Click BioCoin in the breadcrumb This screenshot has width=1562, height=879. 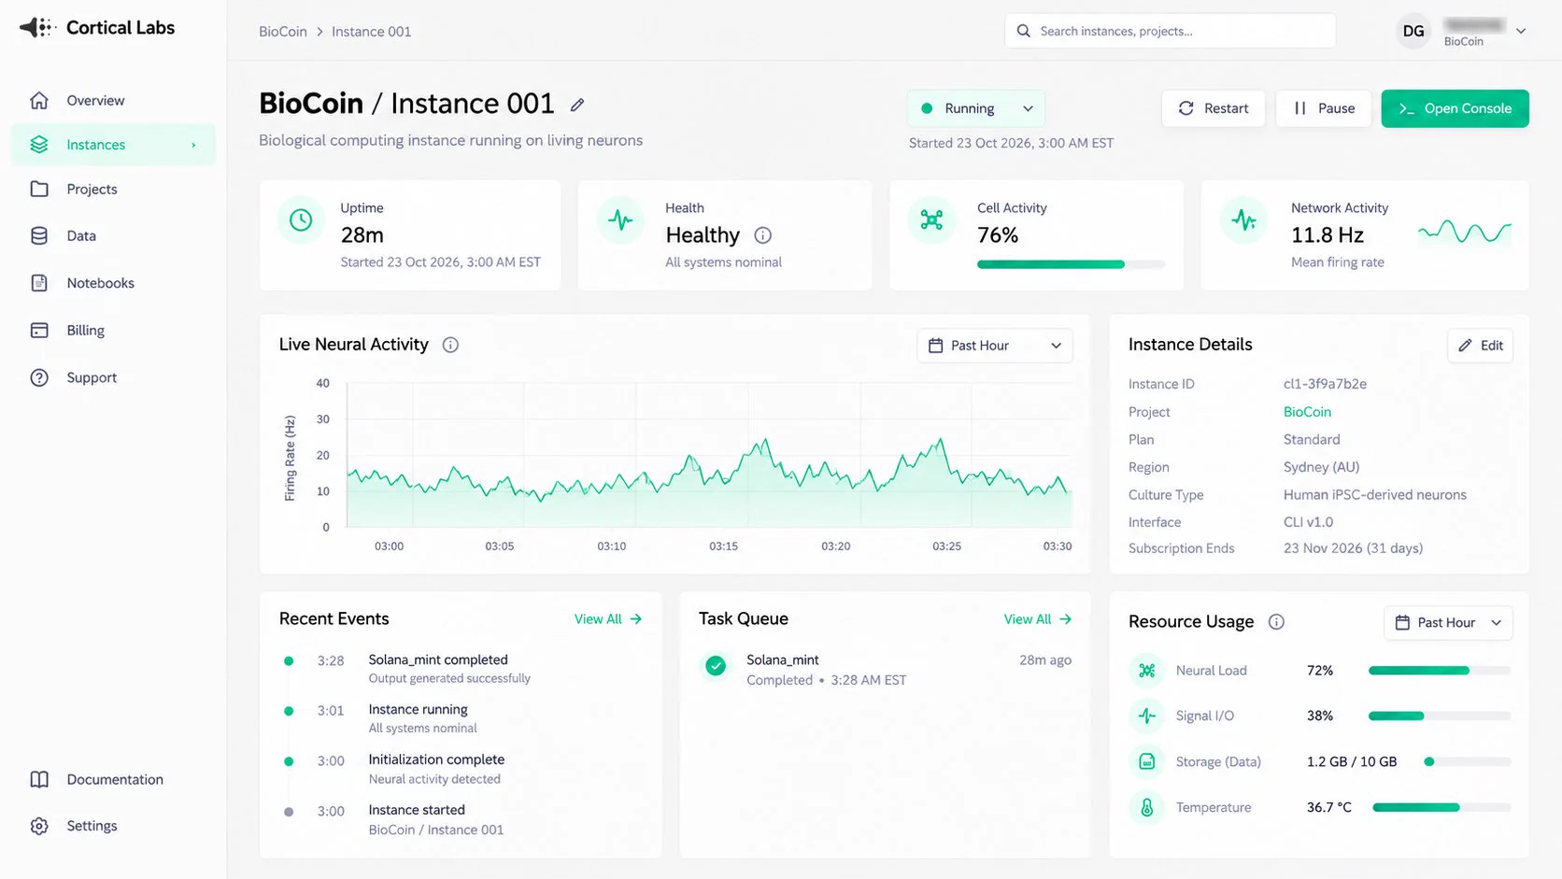(x=283, y=32)
